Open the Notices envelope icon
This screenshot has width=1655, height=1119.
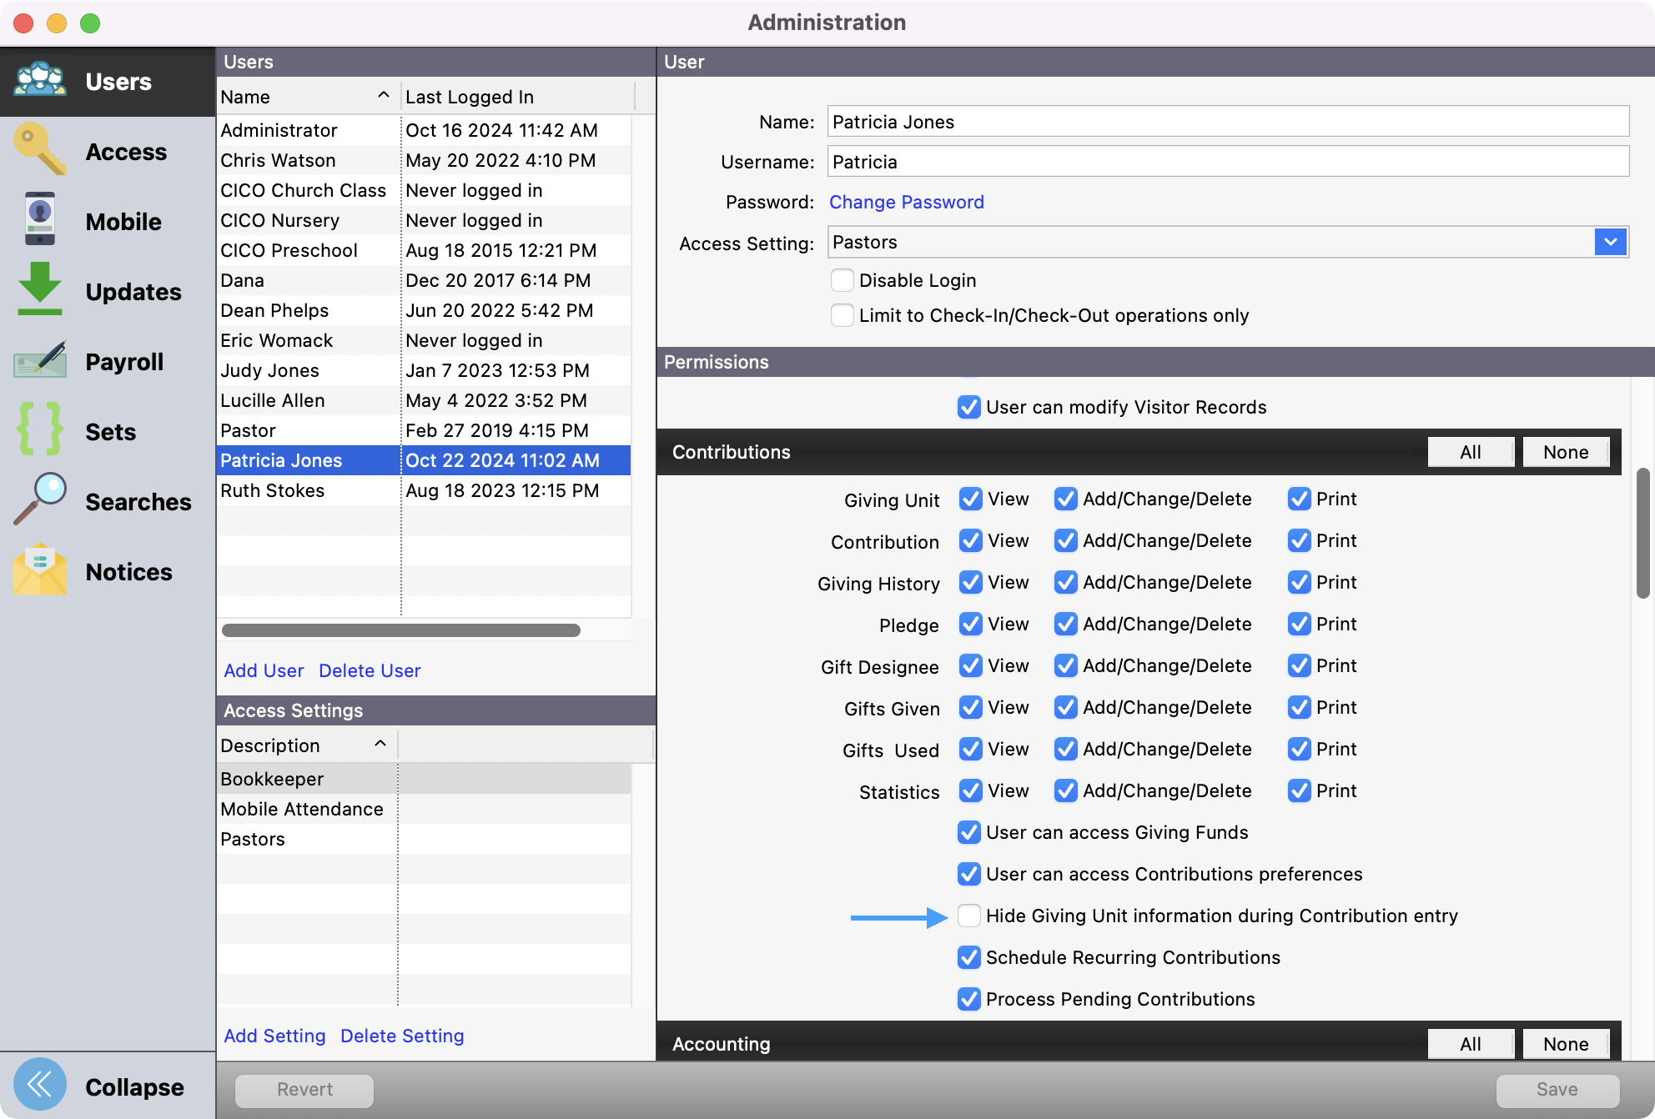coord(39,570)
